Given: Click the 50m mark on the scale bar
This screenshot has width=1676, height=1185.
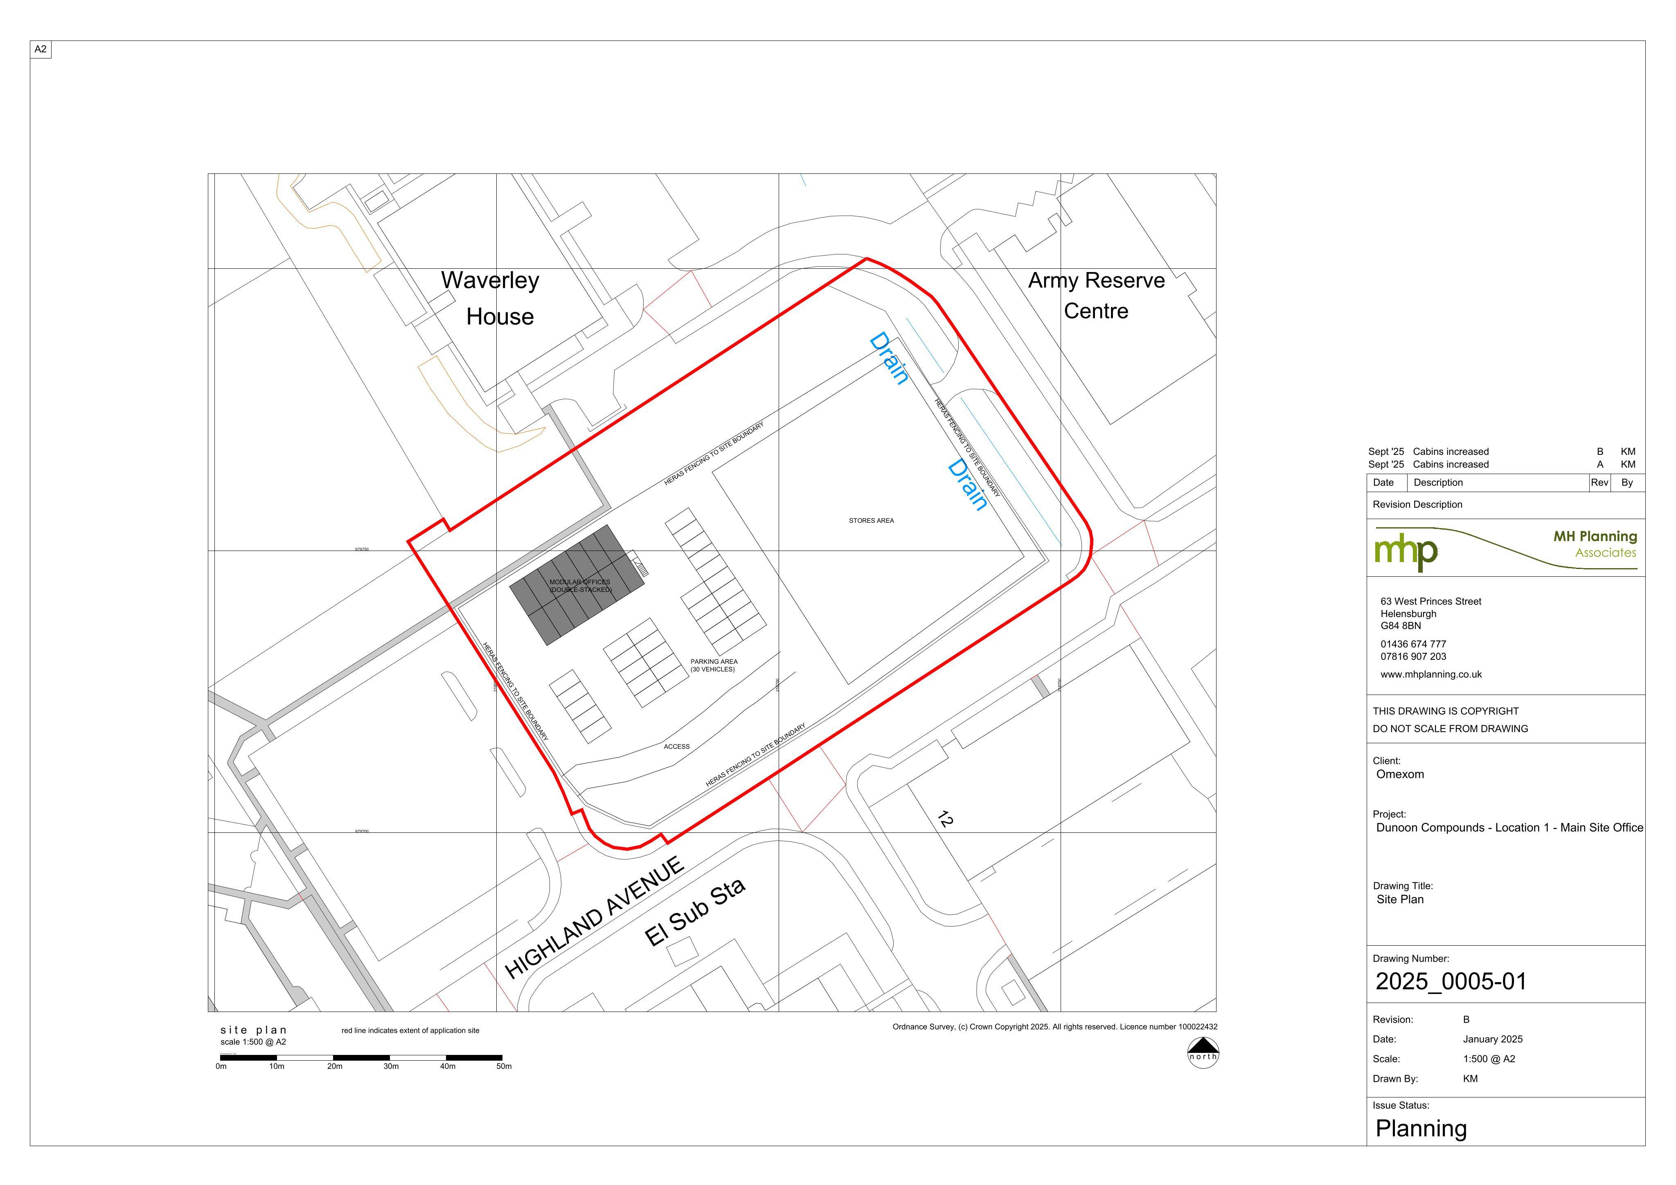Looking at the screenshot, I should 504,1067.
